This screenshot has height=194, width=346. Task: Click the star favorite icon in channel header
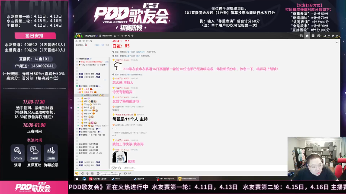(122, 36)
